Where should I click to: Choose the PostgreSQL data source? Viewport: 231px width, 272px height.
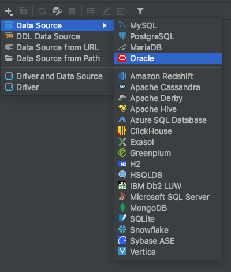point(168,36)
